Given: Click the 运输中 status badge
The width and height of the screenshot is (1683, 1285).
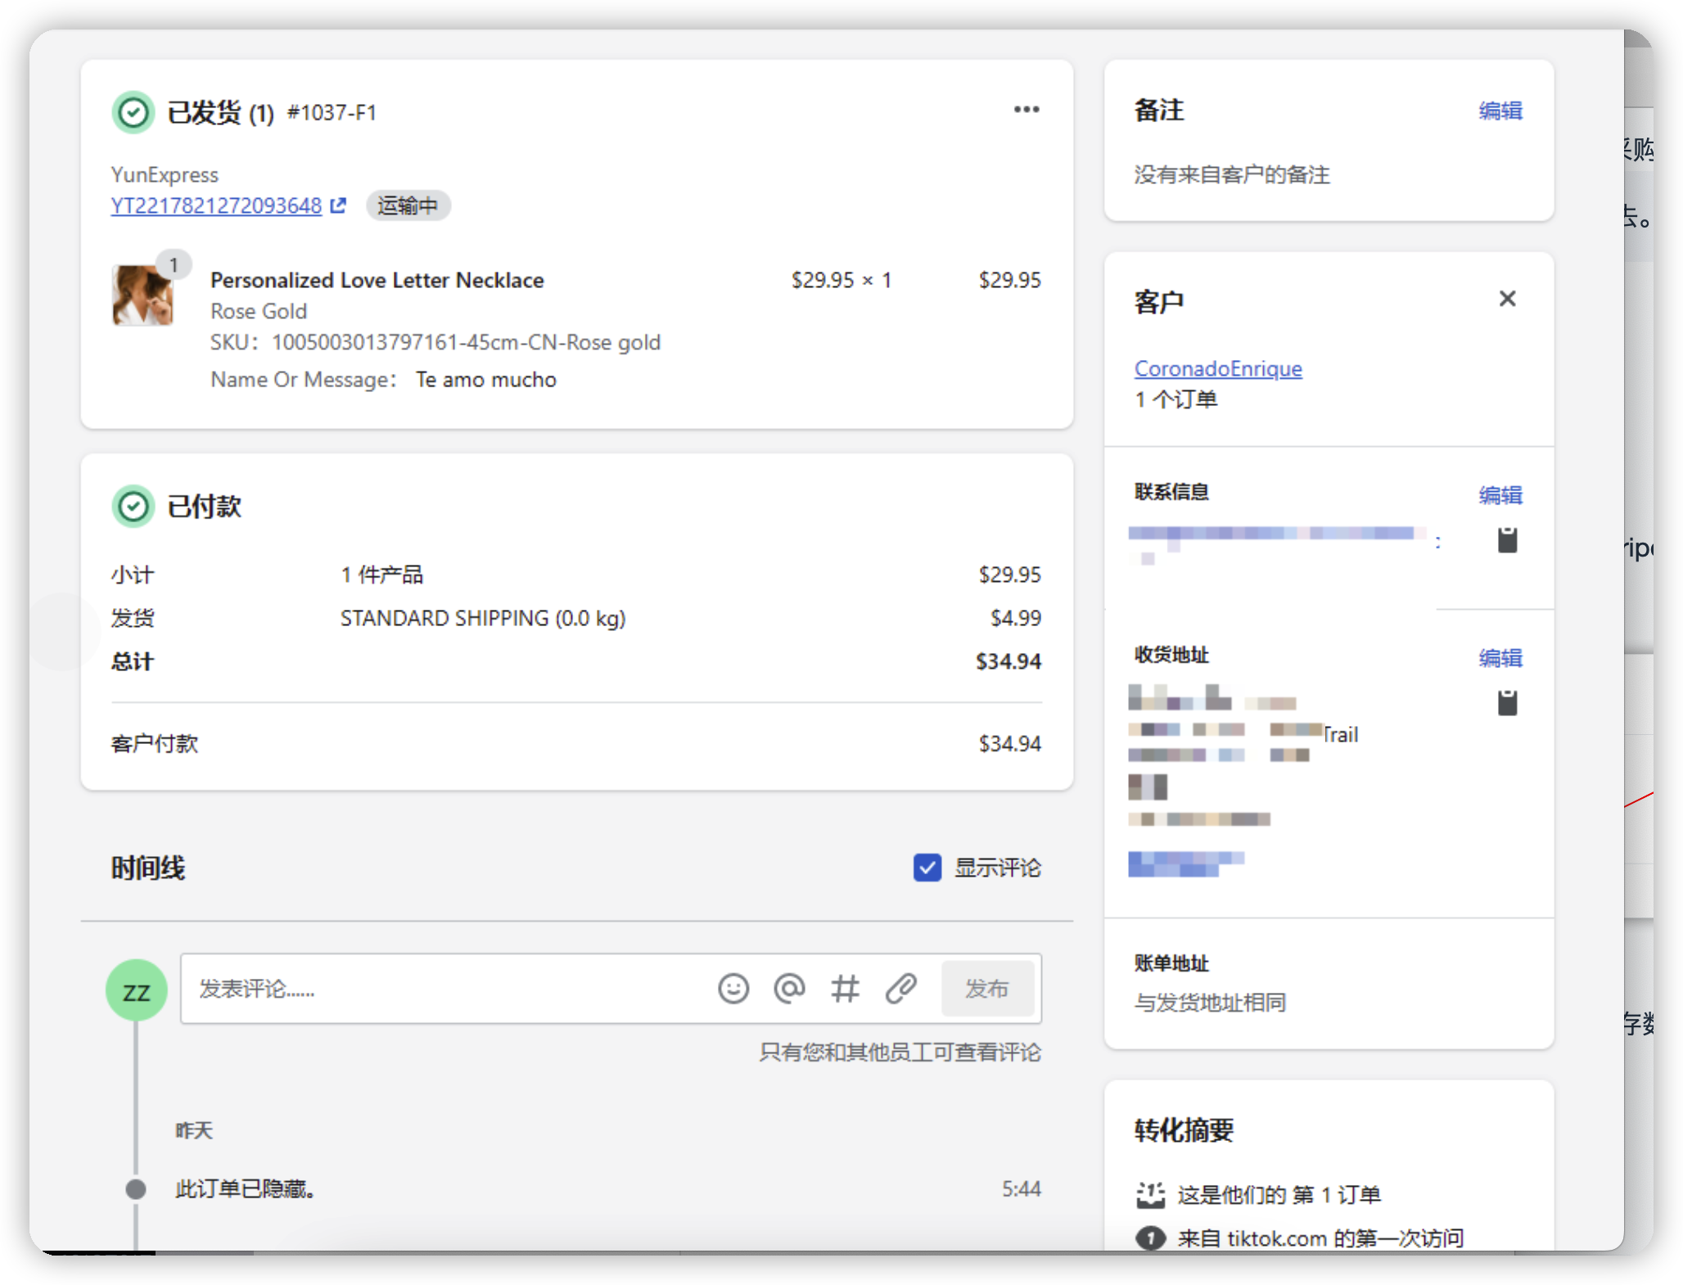Looking at the screenshot, I should [408, 206].
